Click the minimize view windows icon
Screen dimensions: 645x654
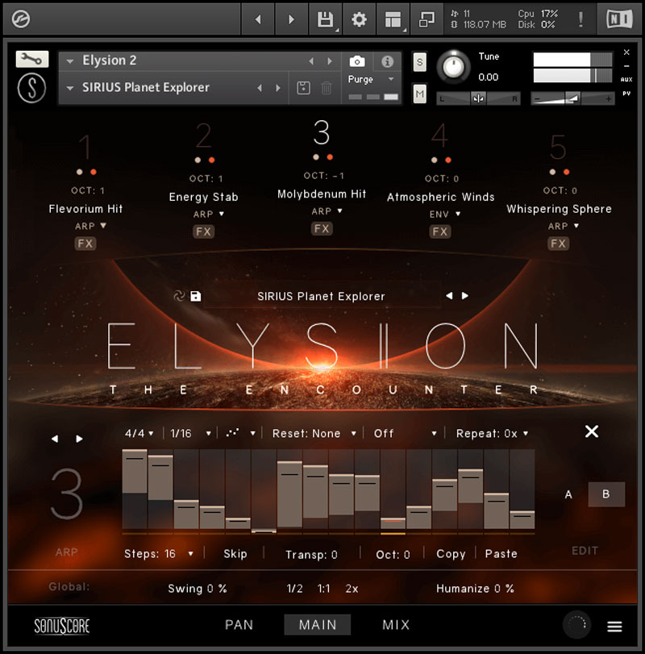(427, 19)
